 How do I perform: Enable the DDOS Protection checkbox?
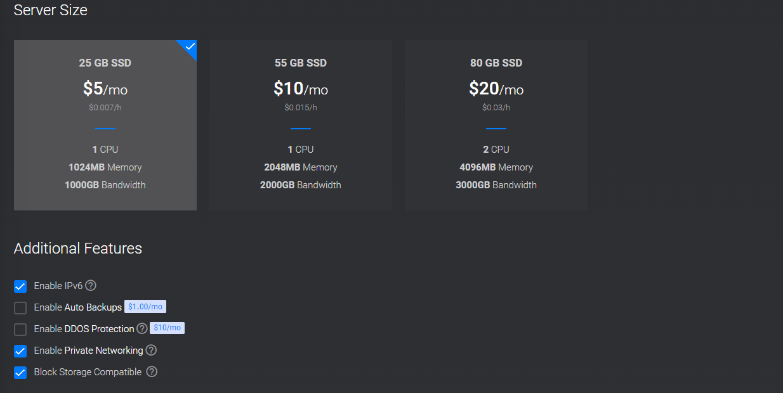[x=20, y=330]
